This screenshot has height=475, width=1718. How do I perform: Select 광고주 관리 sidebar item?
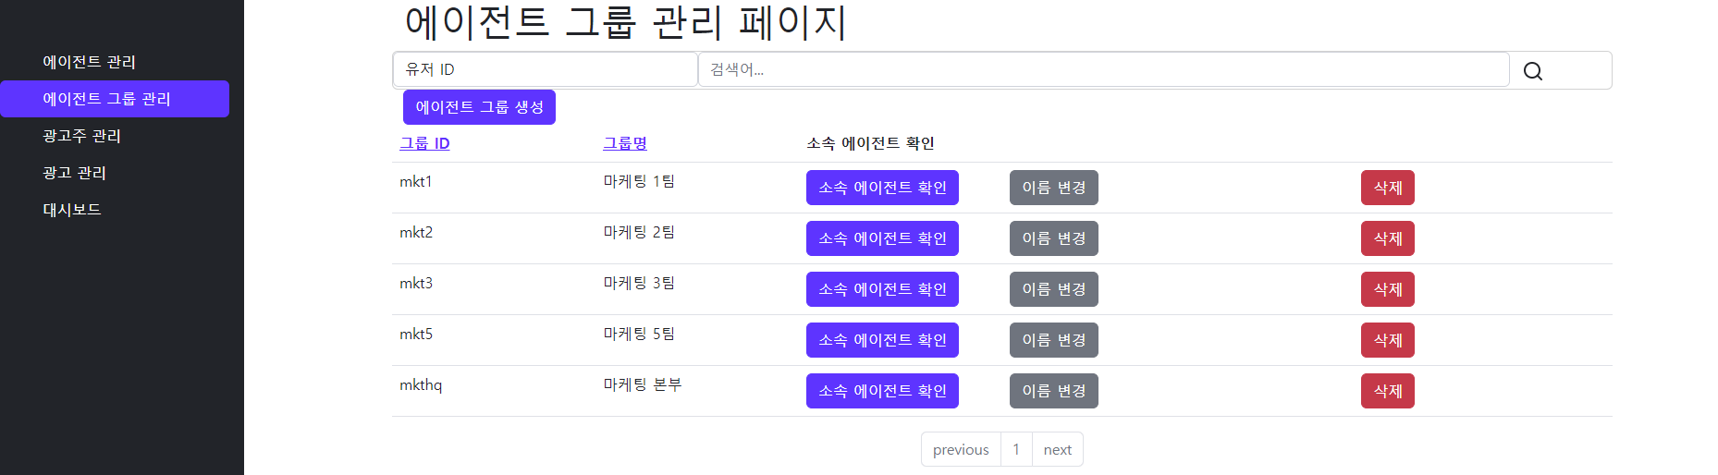tap(81, 136)
